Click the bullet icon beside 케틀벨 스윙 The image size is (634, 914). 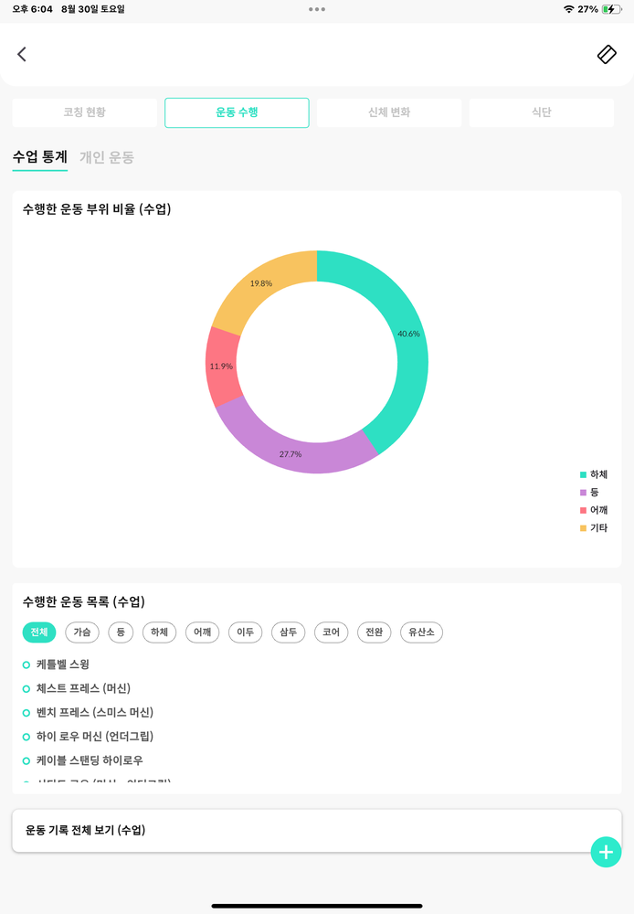pos(26,664)
